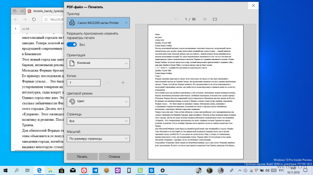The height and width of the screenshot is (175, 313).
Task: Click the taskbar date 16.11.2018
Action: [293, 173]
